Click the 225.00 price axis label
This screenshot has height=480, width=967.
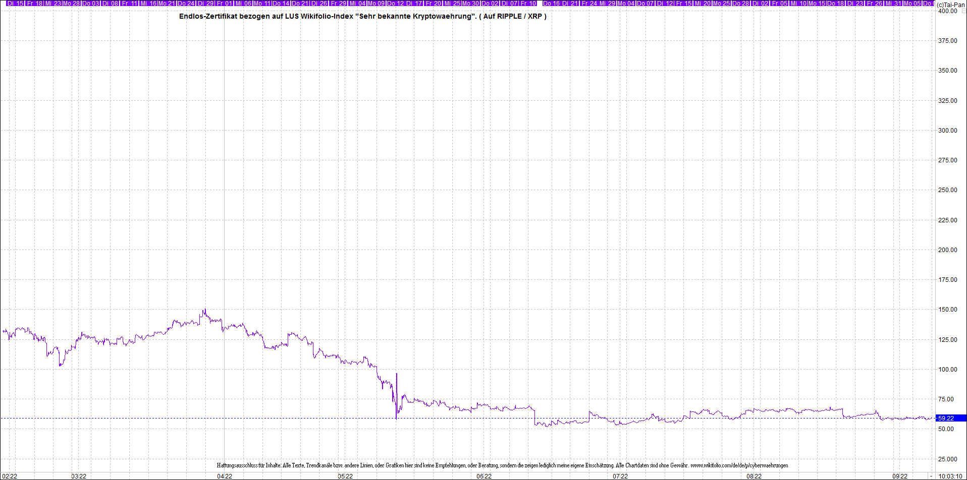[x=947, y=220]
